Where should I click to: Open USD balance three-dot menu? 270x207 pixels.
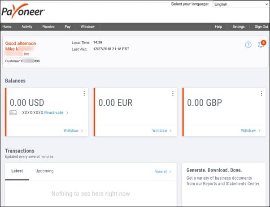pyautogui.click(x=84, y=94)
